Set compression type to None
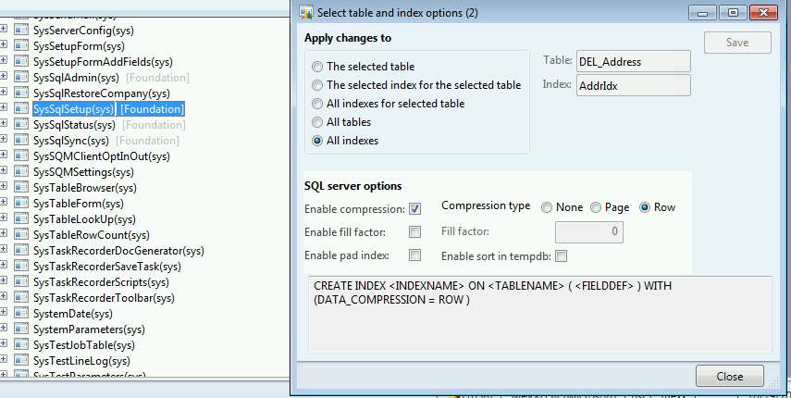 (x=548, y=207)
